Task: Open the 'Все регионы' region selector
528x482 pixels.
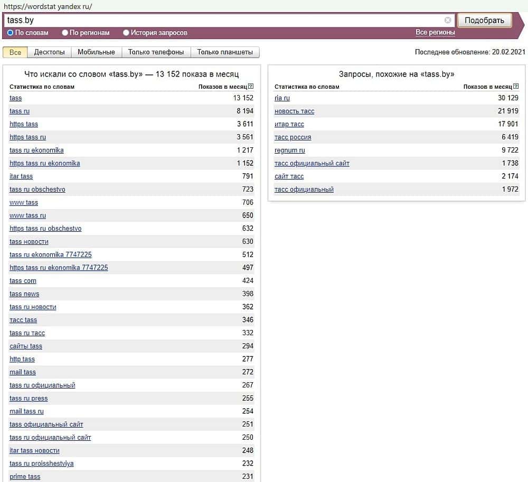Action: point(435,33)
